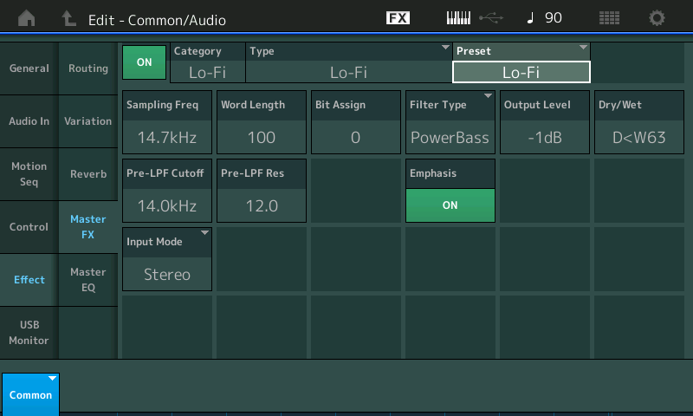Image resolution: width=693 pixels, height=416 pixels.
Task: Select the Category Lo-Fi button
Action: (208, 62)
